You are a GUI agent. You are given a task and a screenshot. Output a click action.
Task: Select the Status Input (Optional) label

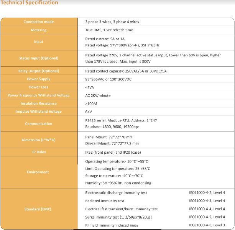tap(39, 58)
